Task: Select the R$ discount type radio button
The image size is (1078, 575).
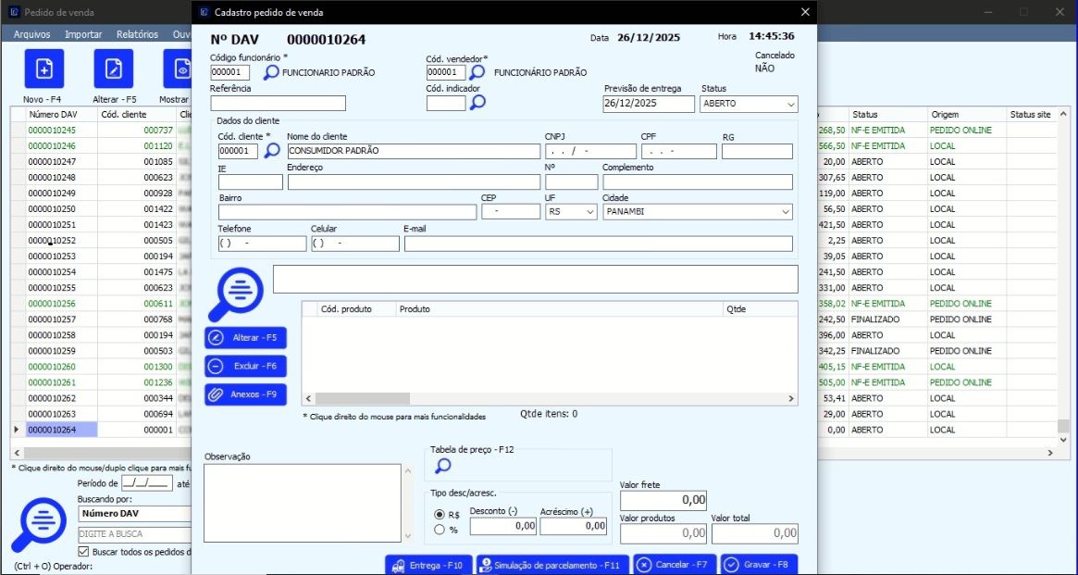Action: (440, 514)
